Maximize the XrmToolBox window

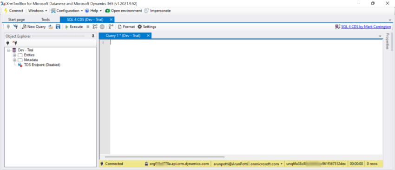click(373, 3)
